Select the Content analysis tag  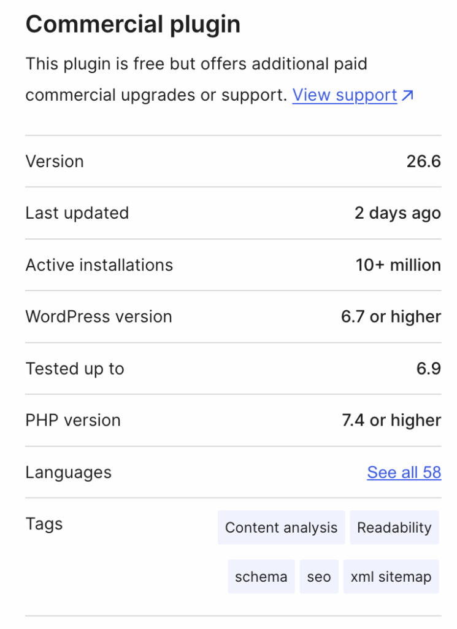coord(281,528)
